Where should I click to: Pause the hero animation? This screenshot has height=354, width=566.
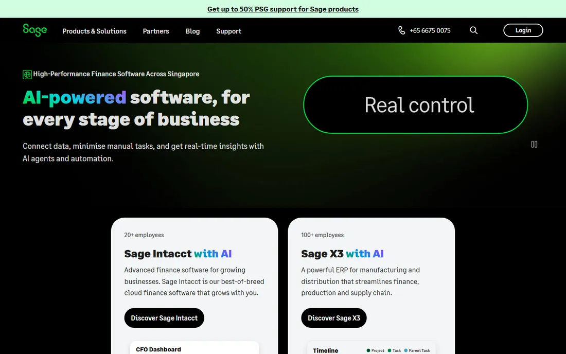pyautogui.click(x=534, y=145)
